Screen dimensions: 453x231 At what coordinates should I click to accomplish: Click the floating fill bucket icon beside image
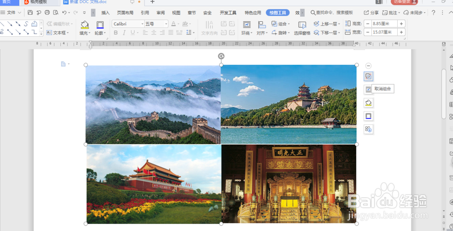[368, 103]
